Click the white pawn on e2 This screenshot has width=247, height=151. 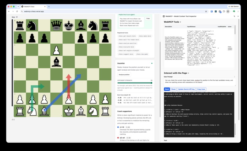69,99
